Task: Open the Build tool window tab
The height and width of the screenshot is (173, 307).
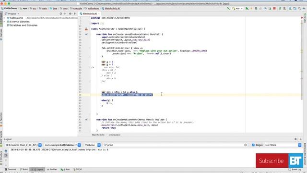Action: 24,169
